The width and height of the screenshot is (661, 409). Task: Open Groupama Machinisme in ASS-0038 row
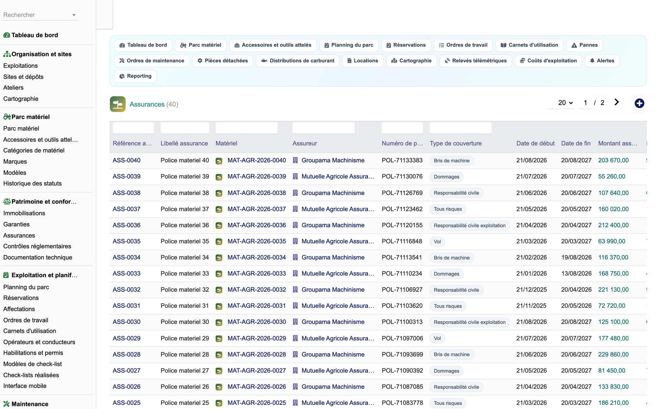[x=333, y=193]
